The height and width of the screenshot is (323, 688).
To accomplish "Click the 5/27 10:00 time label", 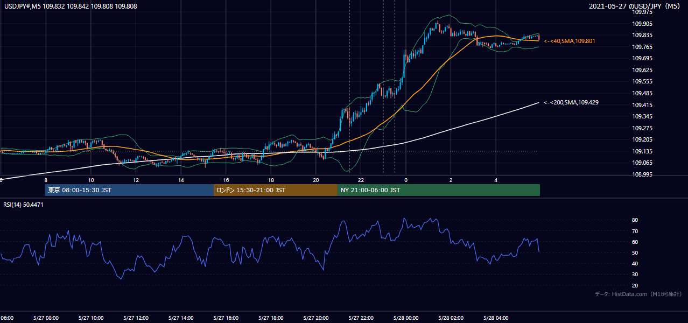I will [x=90, y=318].
